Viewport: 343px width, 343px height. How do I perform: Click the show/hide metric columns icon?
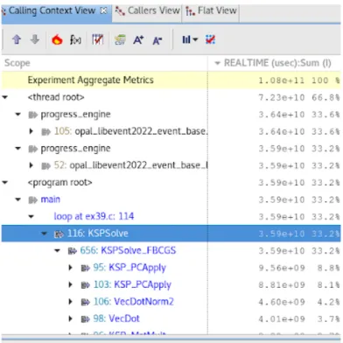pyautogui.click(x=97, y=39)
